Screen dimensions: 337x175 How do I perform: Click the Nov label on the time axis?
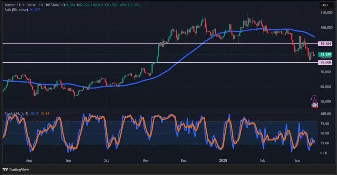pos(145,160)
